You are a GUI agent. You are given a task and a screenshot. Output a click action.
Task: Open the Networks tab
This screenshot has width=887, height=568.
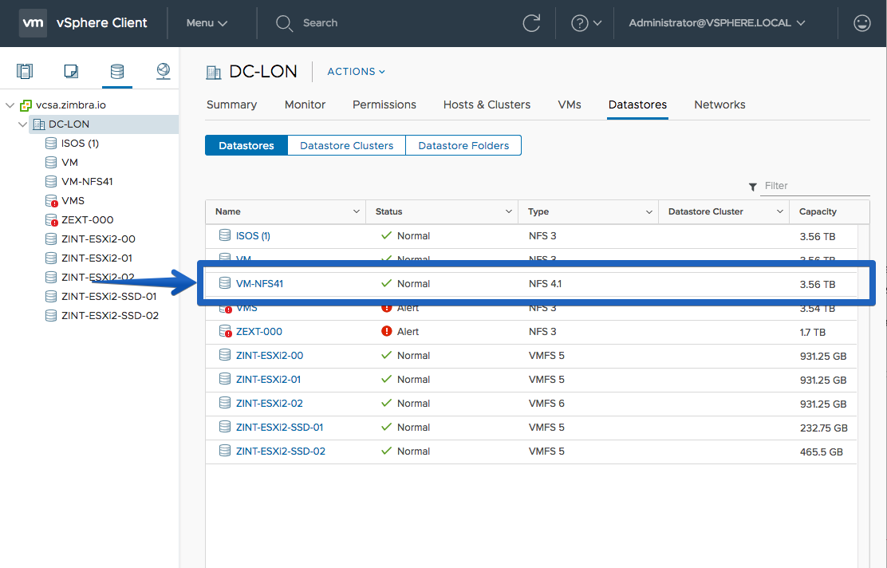pyautogui.click(x=719, y=105)
